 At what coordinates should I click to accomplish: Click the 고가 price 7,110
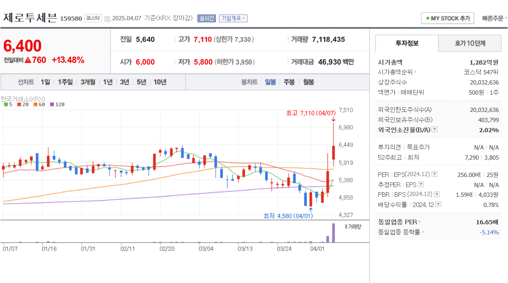[x=202, y=39]
